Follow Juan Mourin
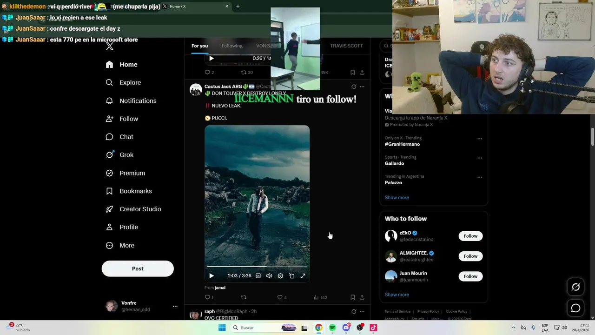Image resolution: width=595 pixels, height=335 pixels. (470, 276)
